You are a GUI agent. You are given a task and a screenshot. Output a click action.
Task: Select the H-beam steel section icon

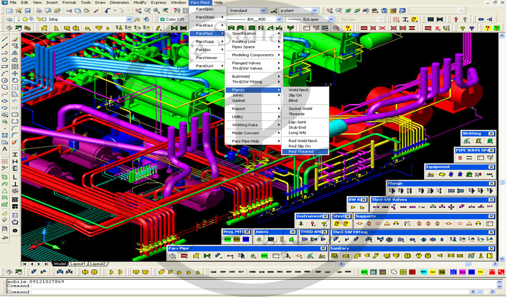[15, 161]
